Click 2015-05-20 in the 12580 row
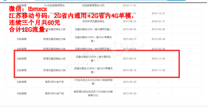207x107 pixels. (x=130, y=93)
